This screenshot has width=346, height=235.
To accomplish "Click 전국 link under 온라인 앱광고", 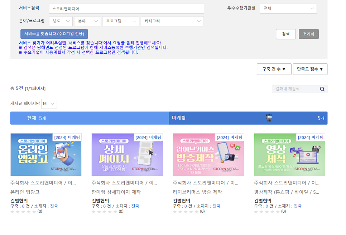I will point(54,206).
